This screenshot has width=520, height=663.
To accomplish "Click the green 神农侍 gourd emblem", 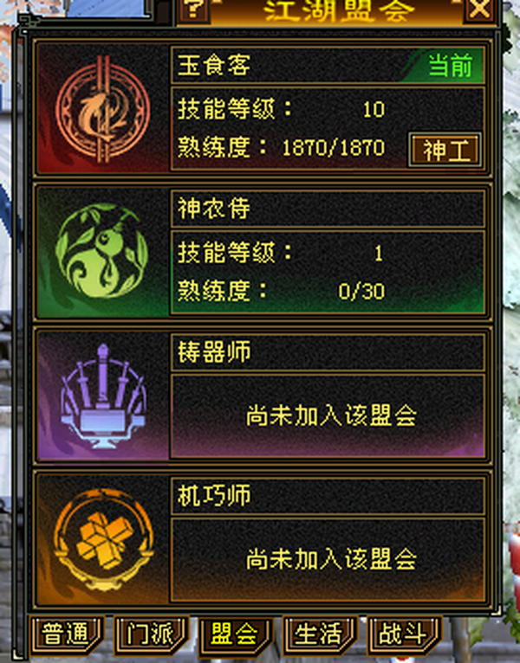I will (101, 251).
